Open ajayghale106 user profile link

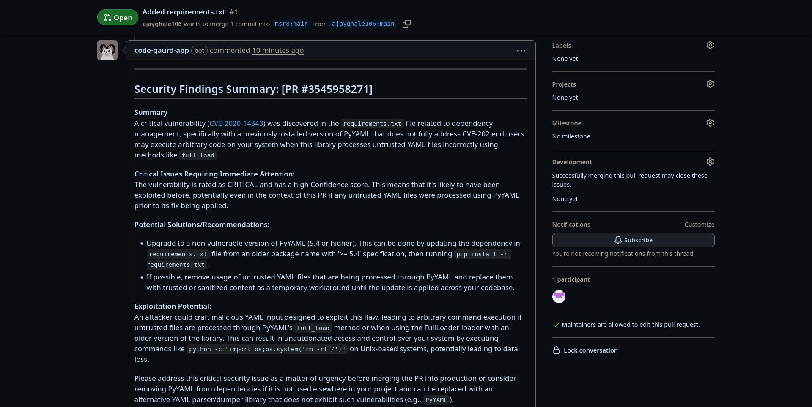coord(162,24)
